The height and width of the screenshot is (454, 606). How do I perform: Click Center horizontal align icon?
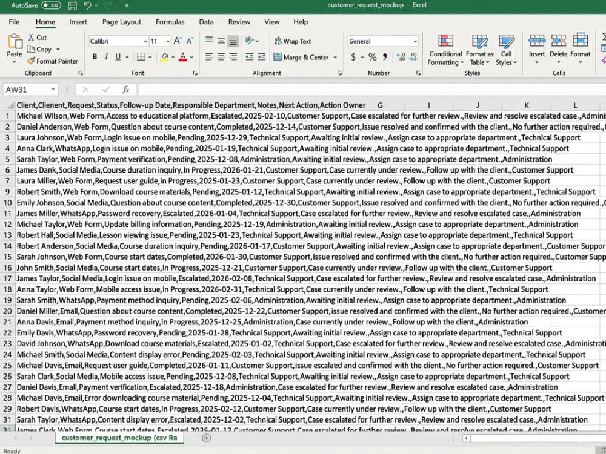[x=221, y=57]
